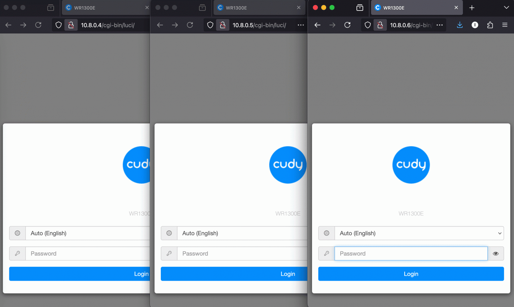
Task: Select WR1300E tab in 10.8.0.5 window
Action: [259, 8]
